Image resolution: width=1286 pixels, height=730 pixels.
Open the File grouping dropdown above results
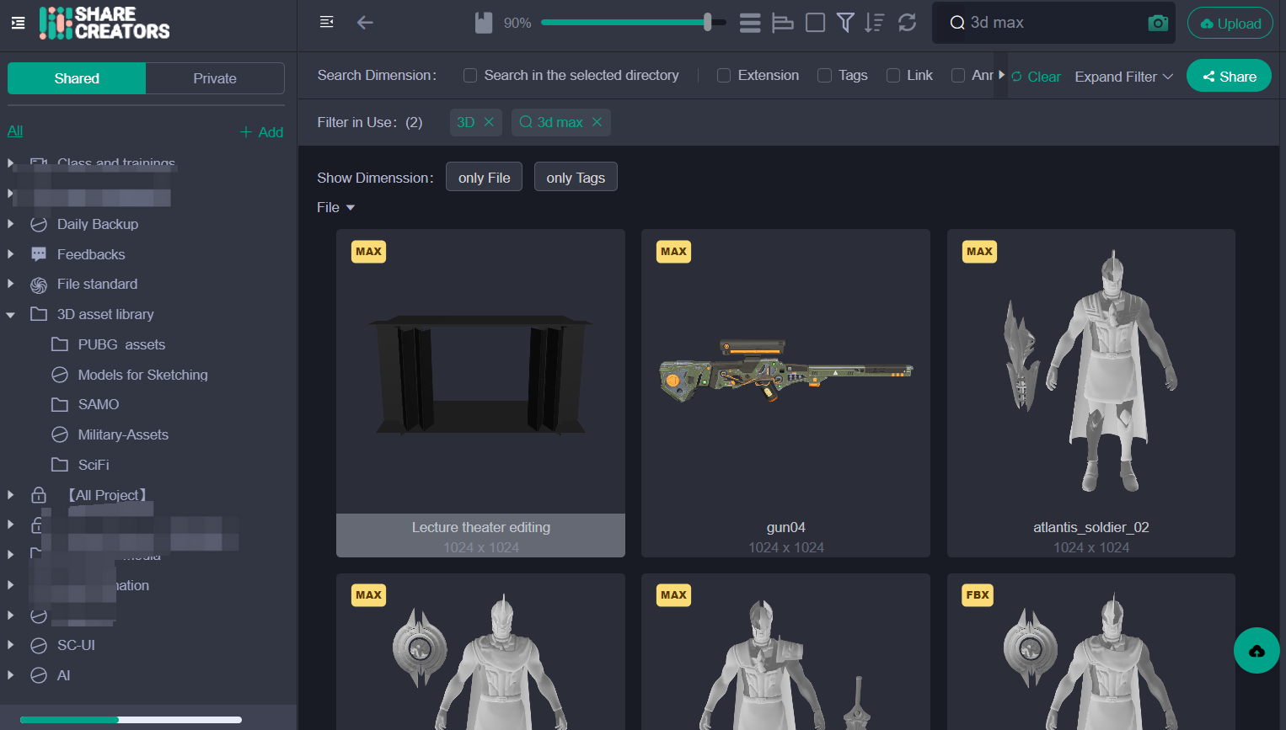coord(335,207)
